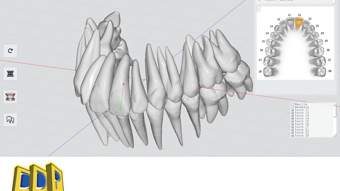Choose wisdom tooth 18 in the chart
This screenshot has width=340, height=191.
[270, 72]
